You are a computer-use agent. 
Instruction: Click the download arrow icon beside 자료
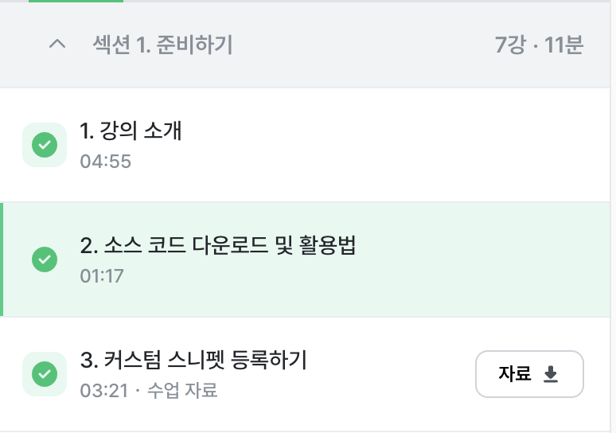pyautogui.click(x=551, y=374)
